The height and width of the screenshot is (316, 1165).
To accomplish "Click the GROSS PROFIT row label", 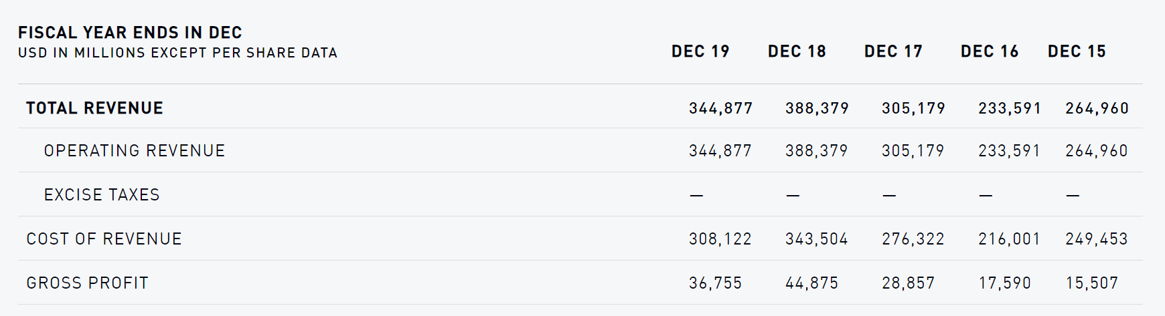I will click(87, 283).
